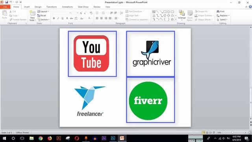Open Shape Outline options
252x142 pixels.
coord(204,15)
